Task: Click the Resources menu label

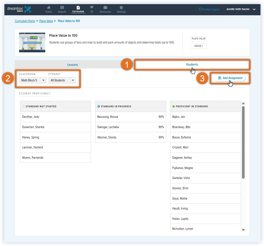Action: [x=105, y=12]
